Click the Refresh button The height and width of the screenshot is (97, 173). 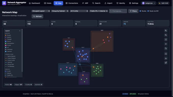click(37, 16)
